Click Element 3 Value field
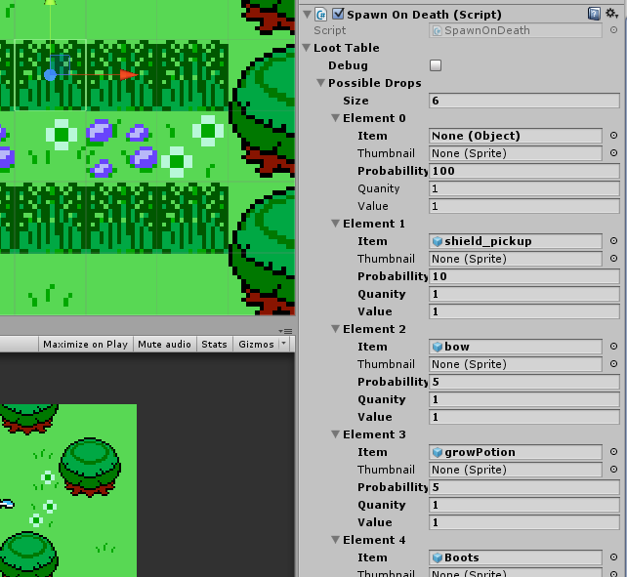 pyautogui.click(x=524, y=522)
